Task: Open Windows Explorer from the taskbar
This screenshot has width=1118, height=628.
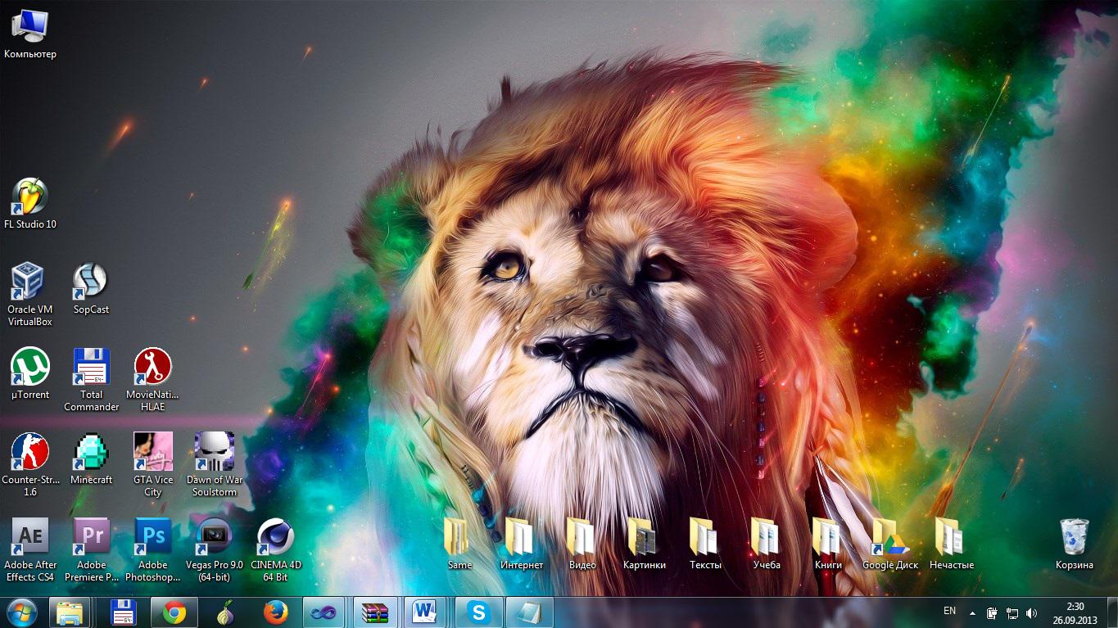Action: pos(70,612)
